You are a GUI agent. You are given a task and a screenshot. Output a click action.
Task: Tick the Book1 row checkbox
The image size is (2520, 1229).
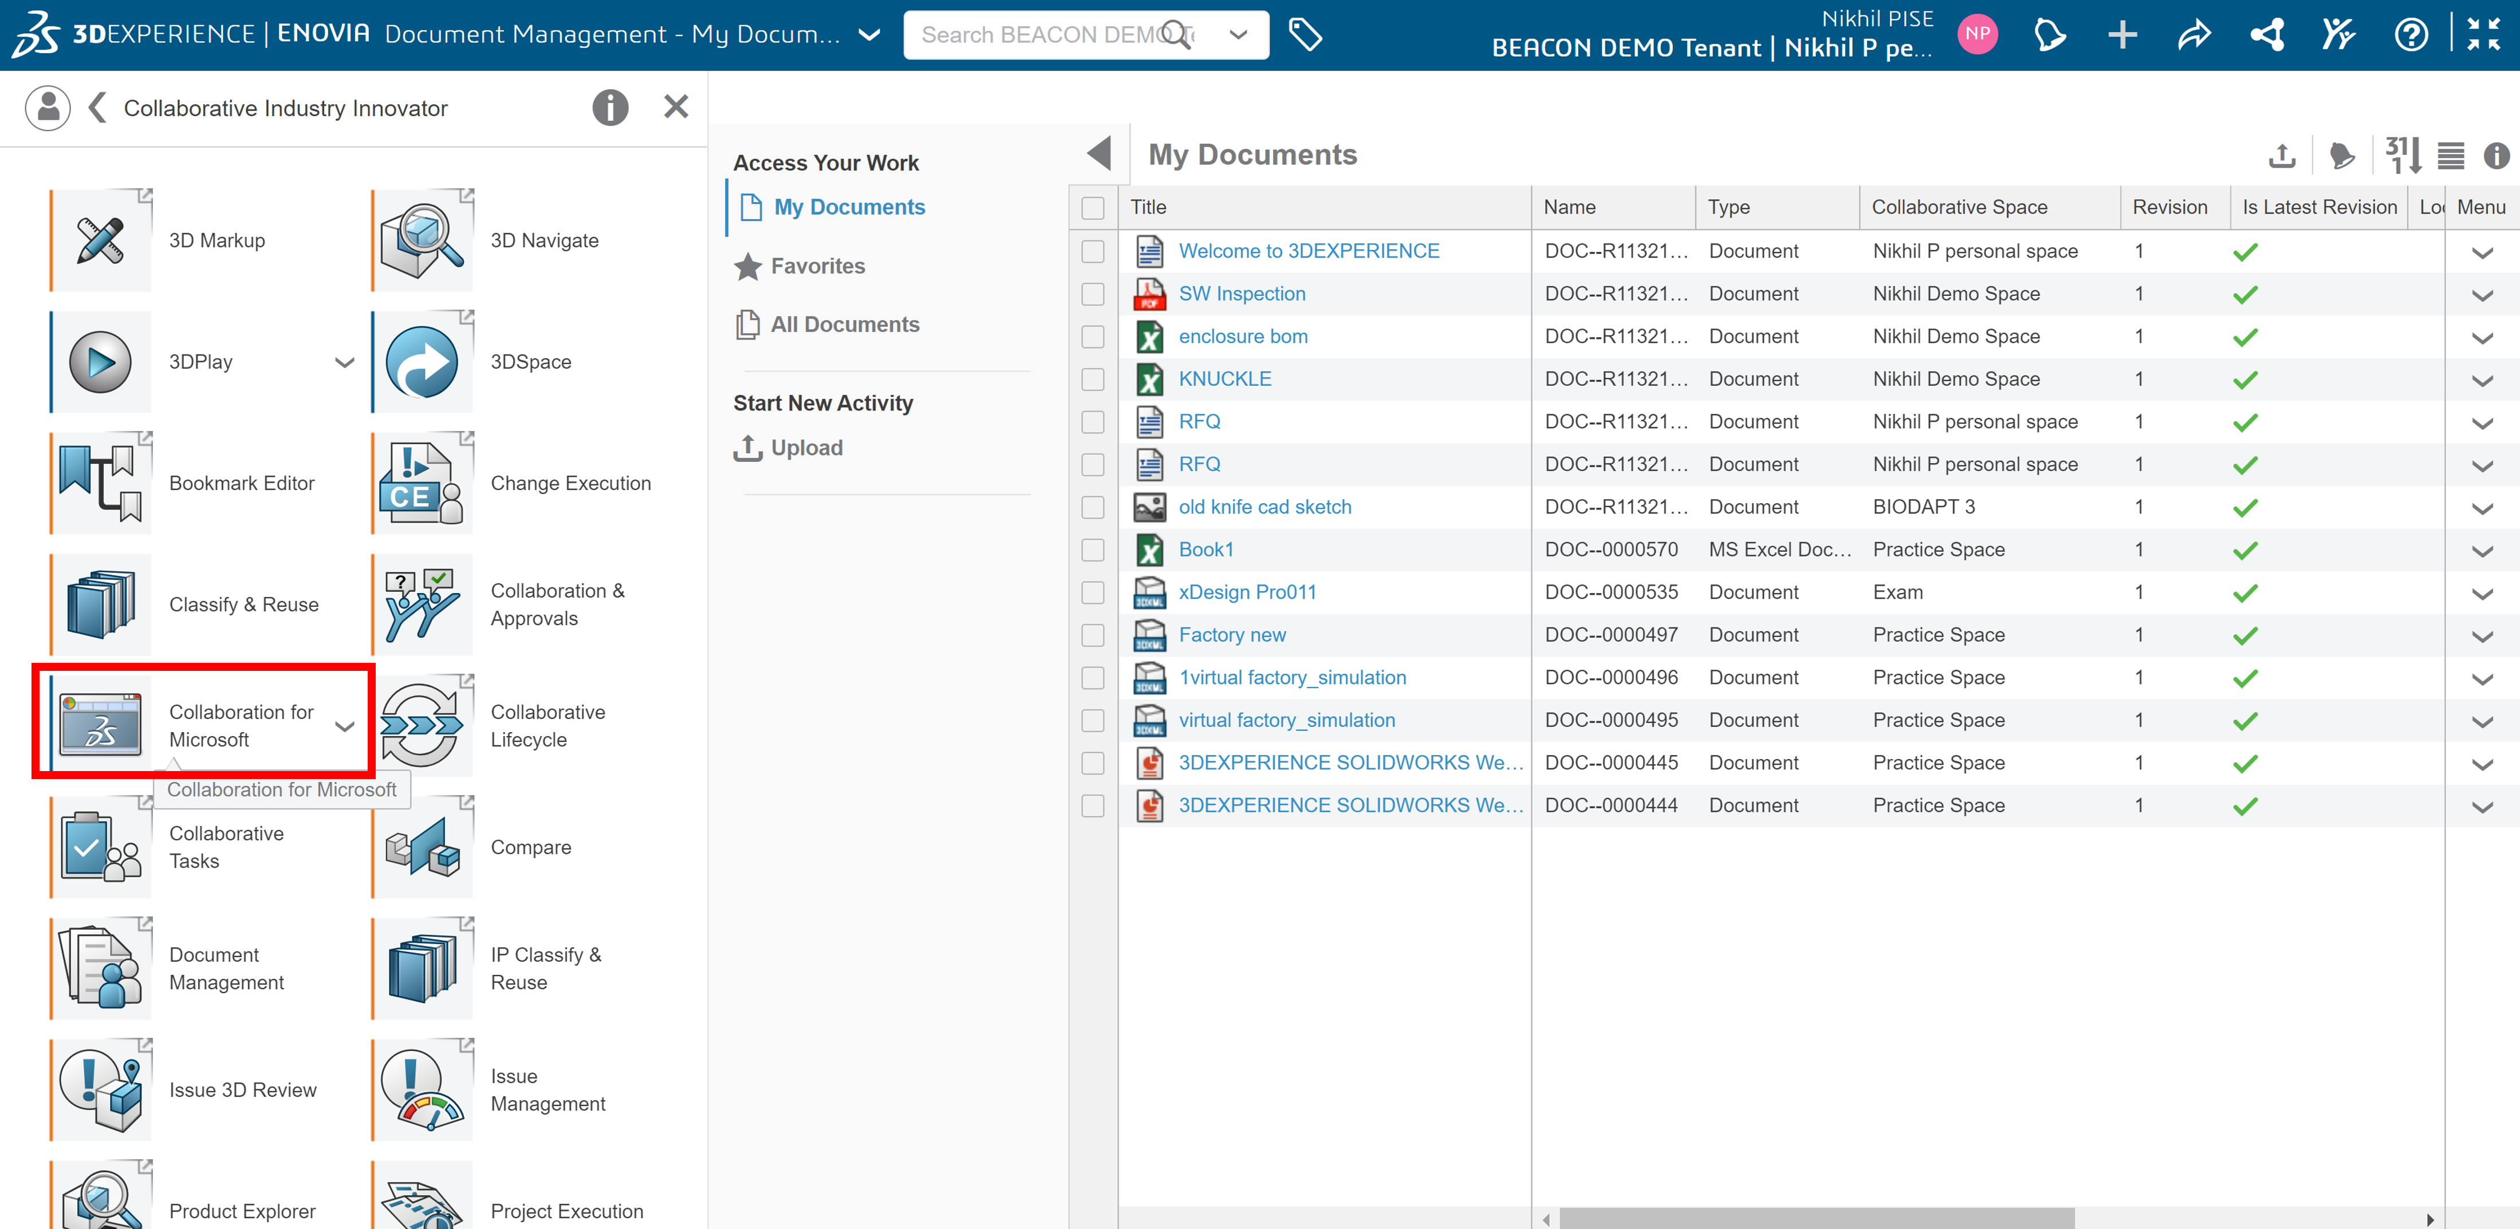(1093, 551)
